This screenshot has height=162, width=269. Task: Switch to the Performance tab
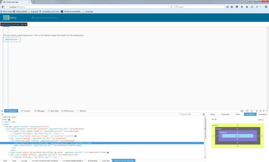click(68, 111)
